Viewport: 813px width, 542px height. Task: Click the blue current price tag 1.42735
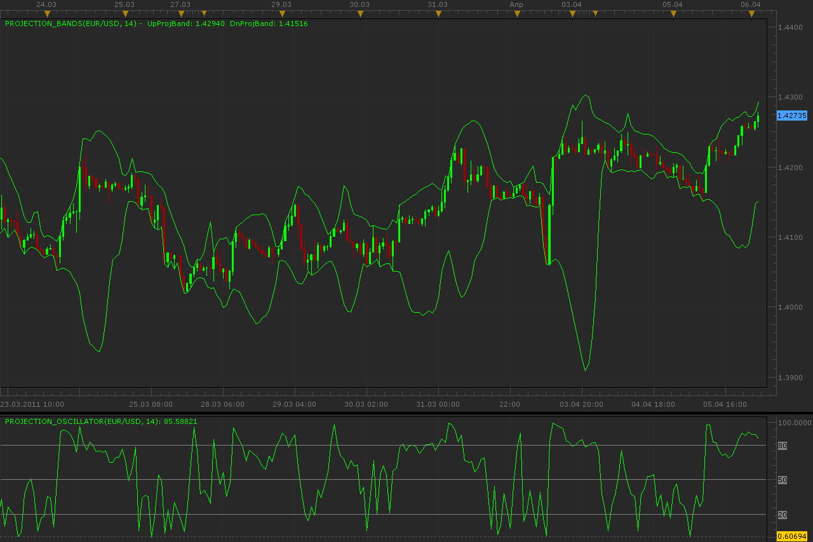(791, 116)
